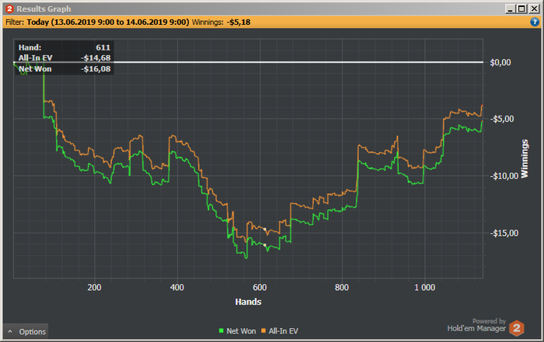Click the blue help question-mark icon

click(535, 22)
